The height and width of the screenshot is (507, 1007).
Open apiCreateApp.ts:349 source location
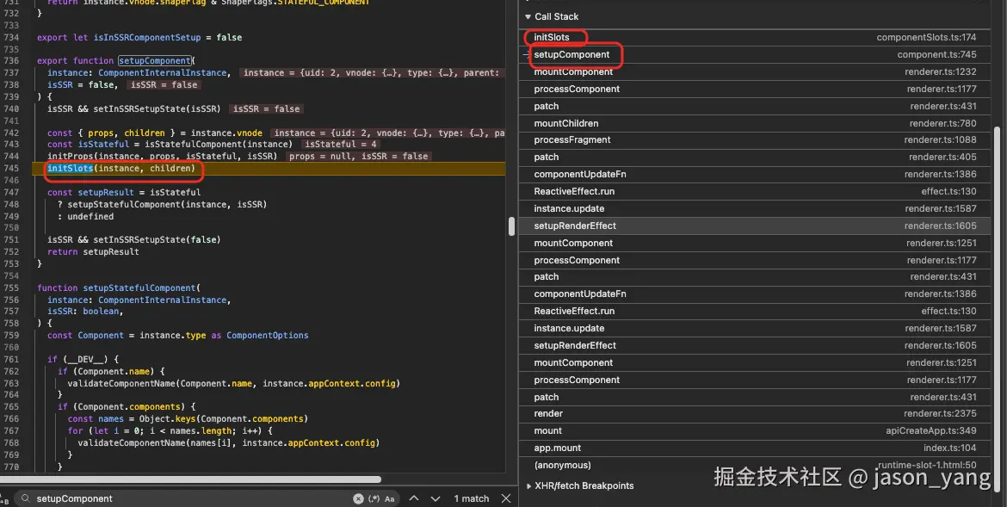(x=930, y=430)
